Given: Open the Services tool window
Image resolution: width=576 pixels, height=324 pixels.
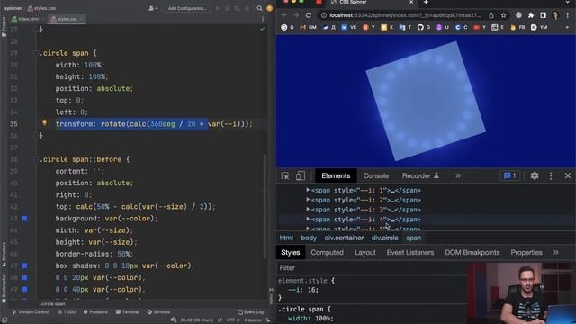Looking at the screenshot, I should point(158,312).
